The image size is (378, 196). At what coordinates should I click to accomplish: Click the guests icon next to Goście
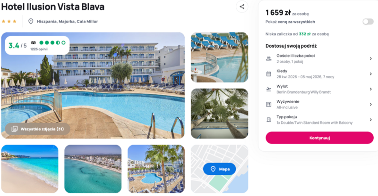pos(268,58)
